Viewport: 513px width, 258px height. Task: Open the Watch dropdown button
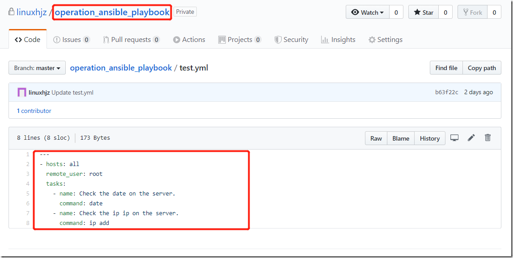tap(367, 12)
